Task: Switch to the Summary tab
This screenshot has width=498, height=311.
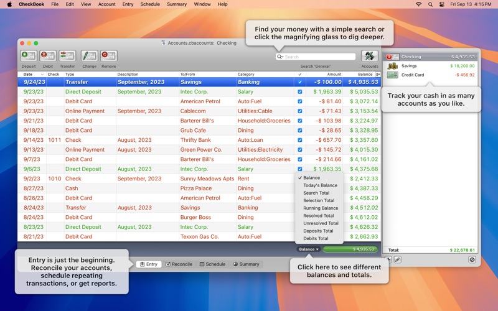Action: 246,264
